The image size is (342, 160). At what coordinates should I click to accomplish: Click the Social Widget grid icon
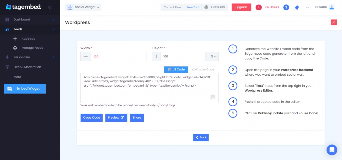(x=70, y=7)
